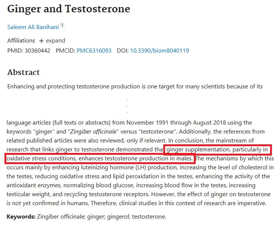Open the PMC6316093 full-text link
Image resolution: width=279 pixels, height=229 pixels.
coord(94,51)
